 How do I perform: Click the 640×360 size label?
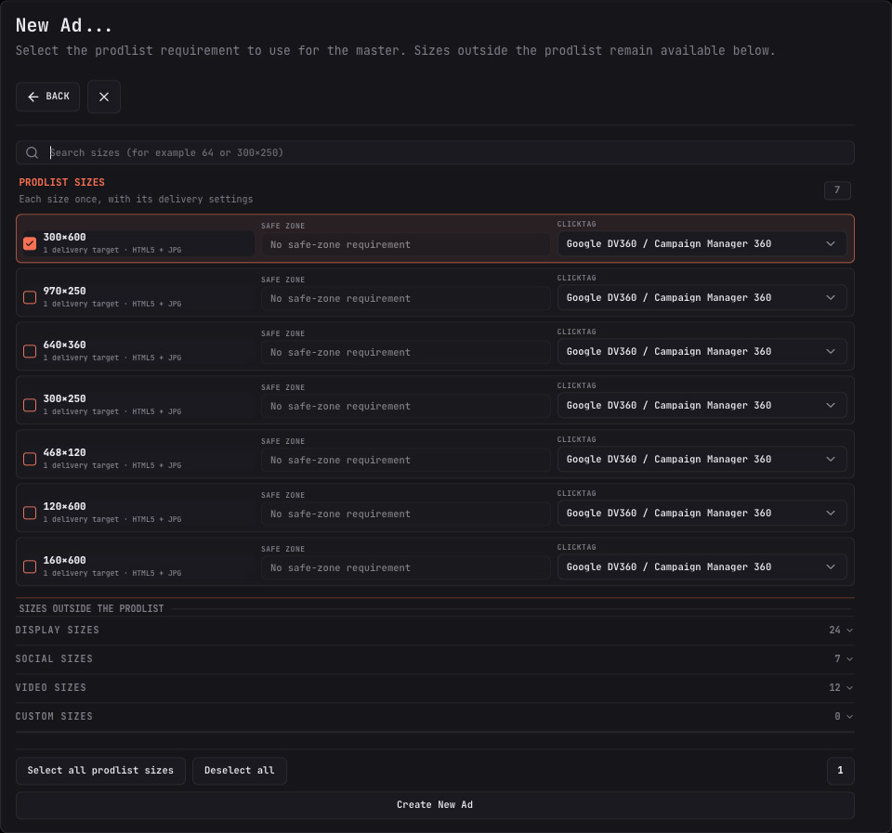(x=65, y=345)
